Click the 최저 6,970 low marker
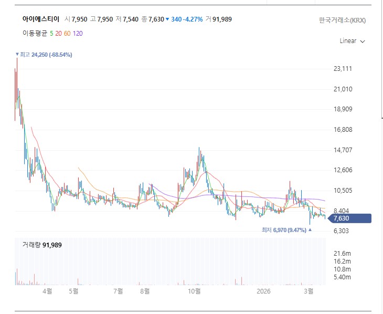Screen dimensions: 383x314 tap(286, 230)
